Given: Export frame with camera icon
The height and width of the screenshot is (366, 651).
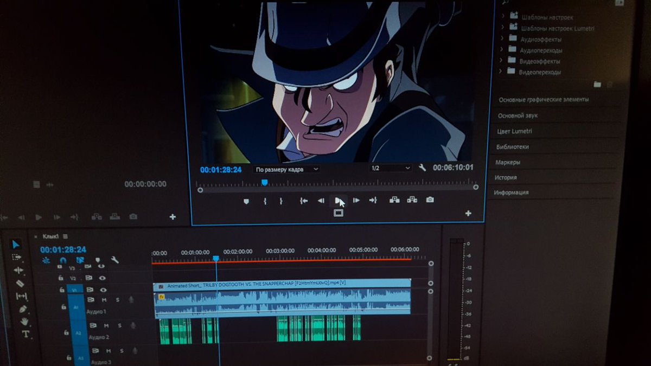Looking at the screenshot, I should pos(430,200).
